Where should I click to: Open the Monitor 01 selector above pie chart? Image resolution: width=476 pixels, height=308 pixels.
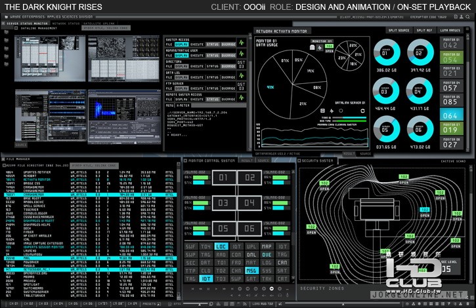click(x=322, y=41)
